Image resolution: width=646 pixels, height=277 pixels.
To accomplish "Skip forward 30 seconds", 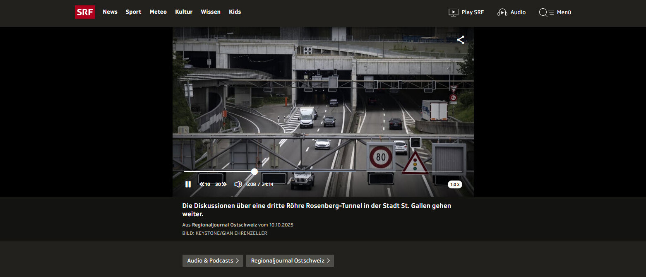I will click(221, 184).
